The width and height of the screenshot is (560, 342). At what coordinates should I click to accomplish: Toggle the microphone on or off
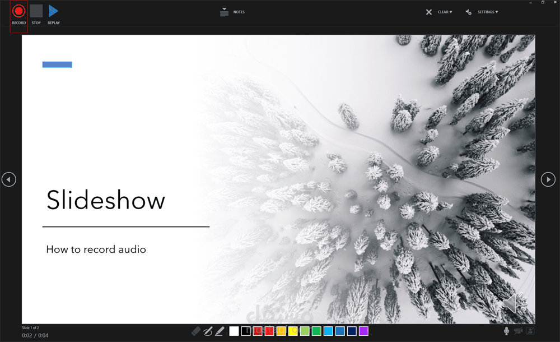[x=506, y=331]
